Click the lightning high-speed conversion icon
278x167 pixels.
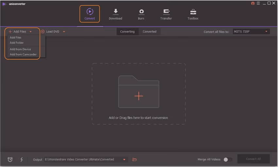click(22, 159)
